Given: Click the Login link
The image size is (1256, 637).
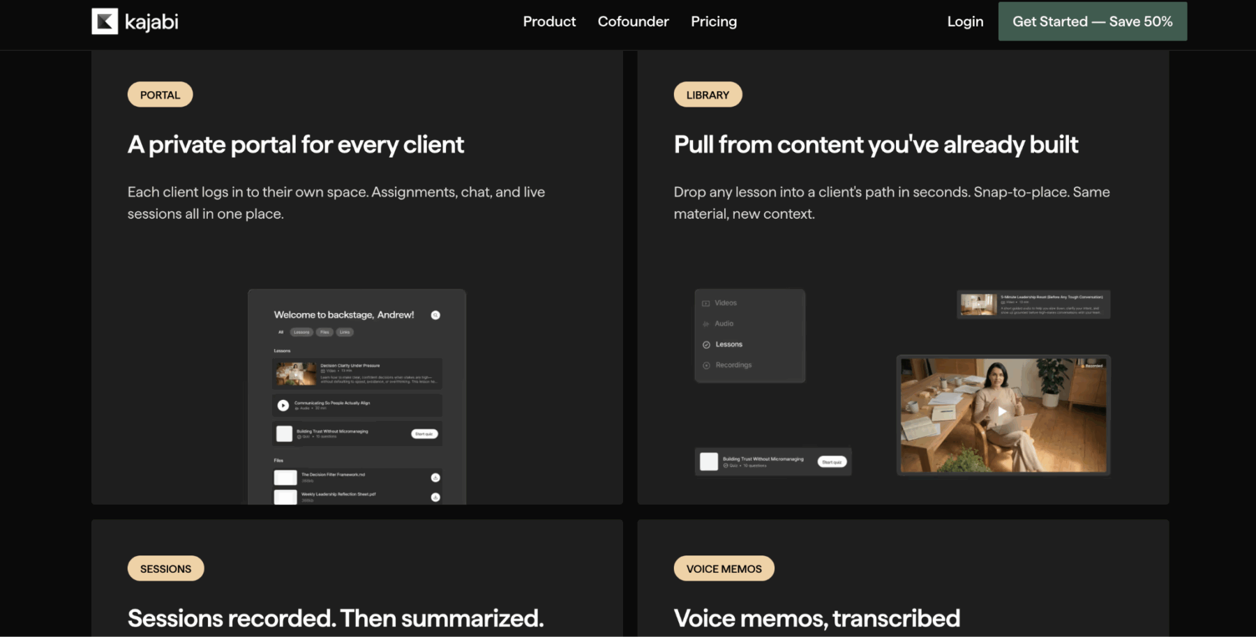Looking at the screenshot, I should [965, 22].
